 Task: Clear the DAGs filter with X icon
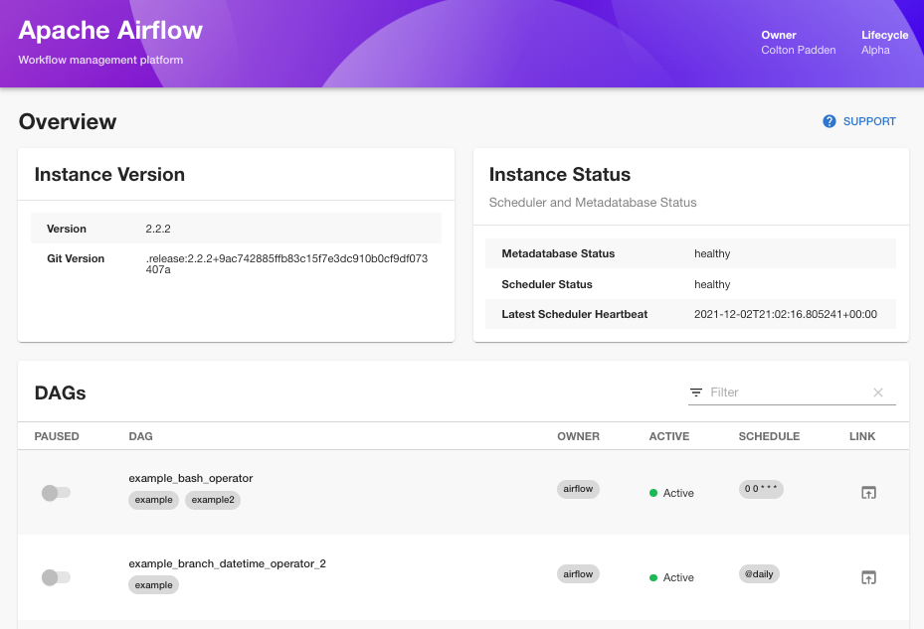[x=878, y=393]
